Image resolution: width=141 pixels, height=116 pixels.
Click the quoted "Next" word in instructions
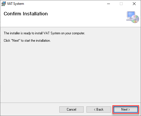(x=16, y=41)
